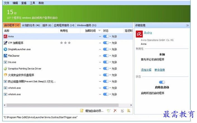Screen dimensions: 197x123
Task: Open status dropdown arrow for FileCleaner
Action: 110,56
